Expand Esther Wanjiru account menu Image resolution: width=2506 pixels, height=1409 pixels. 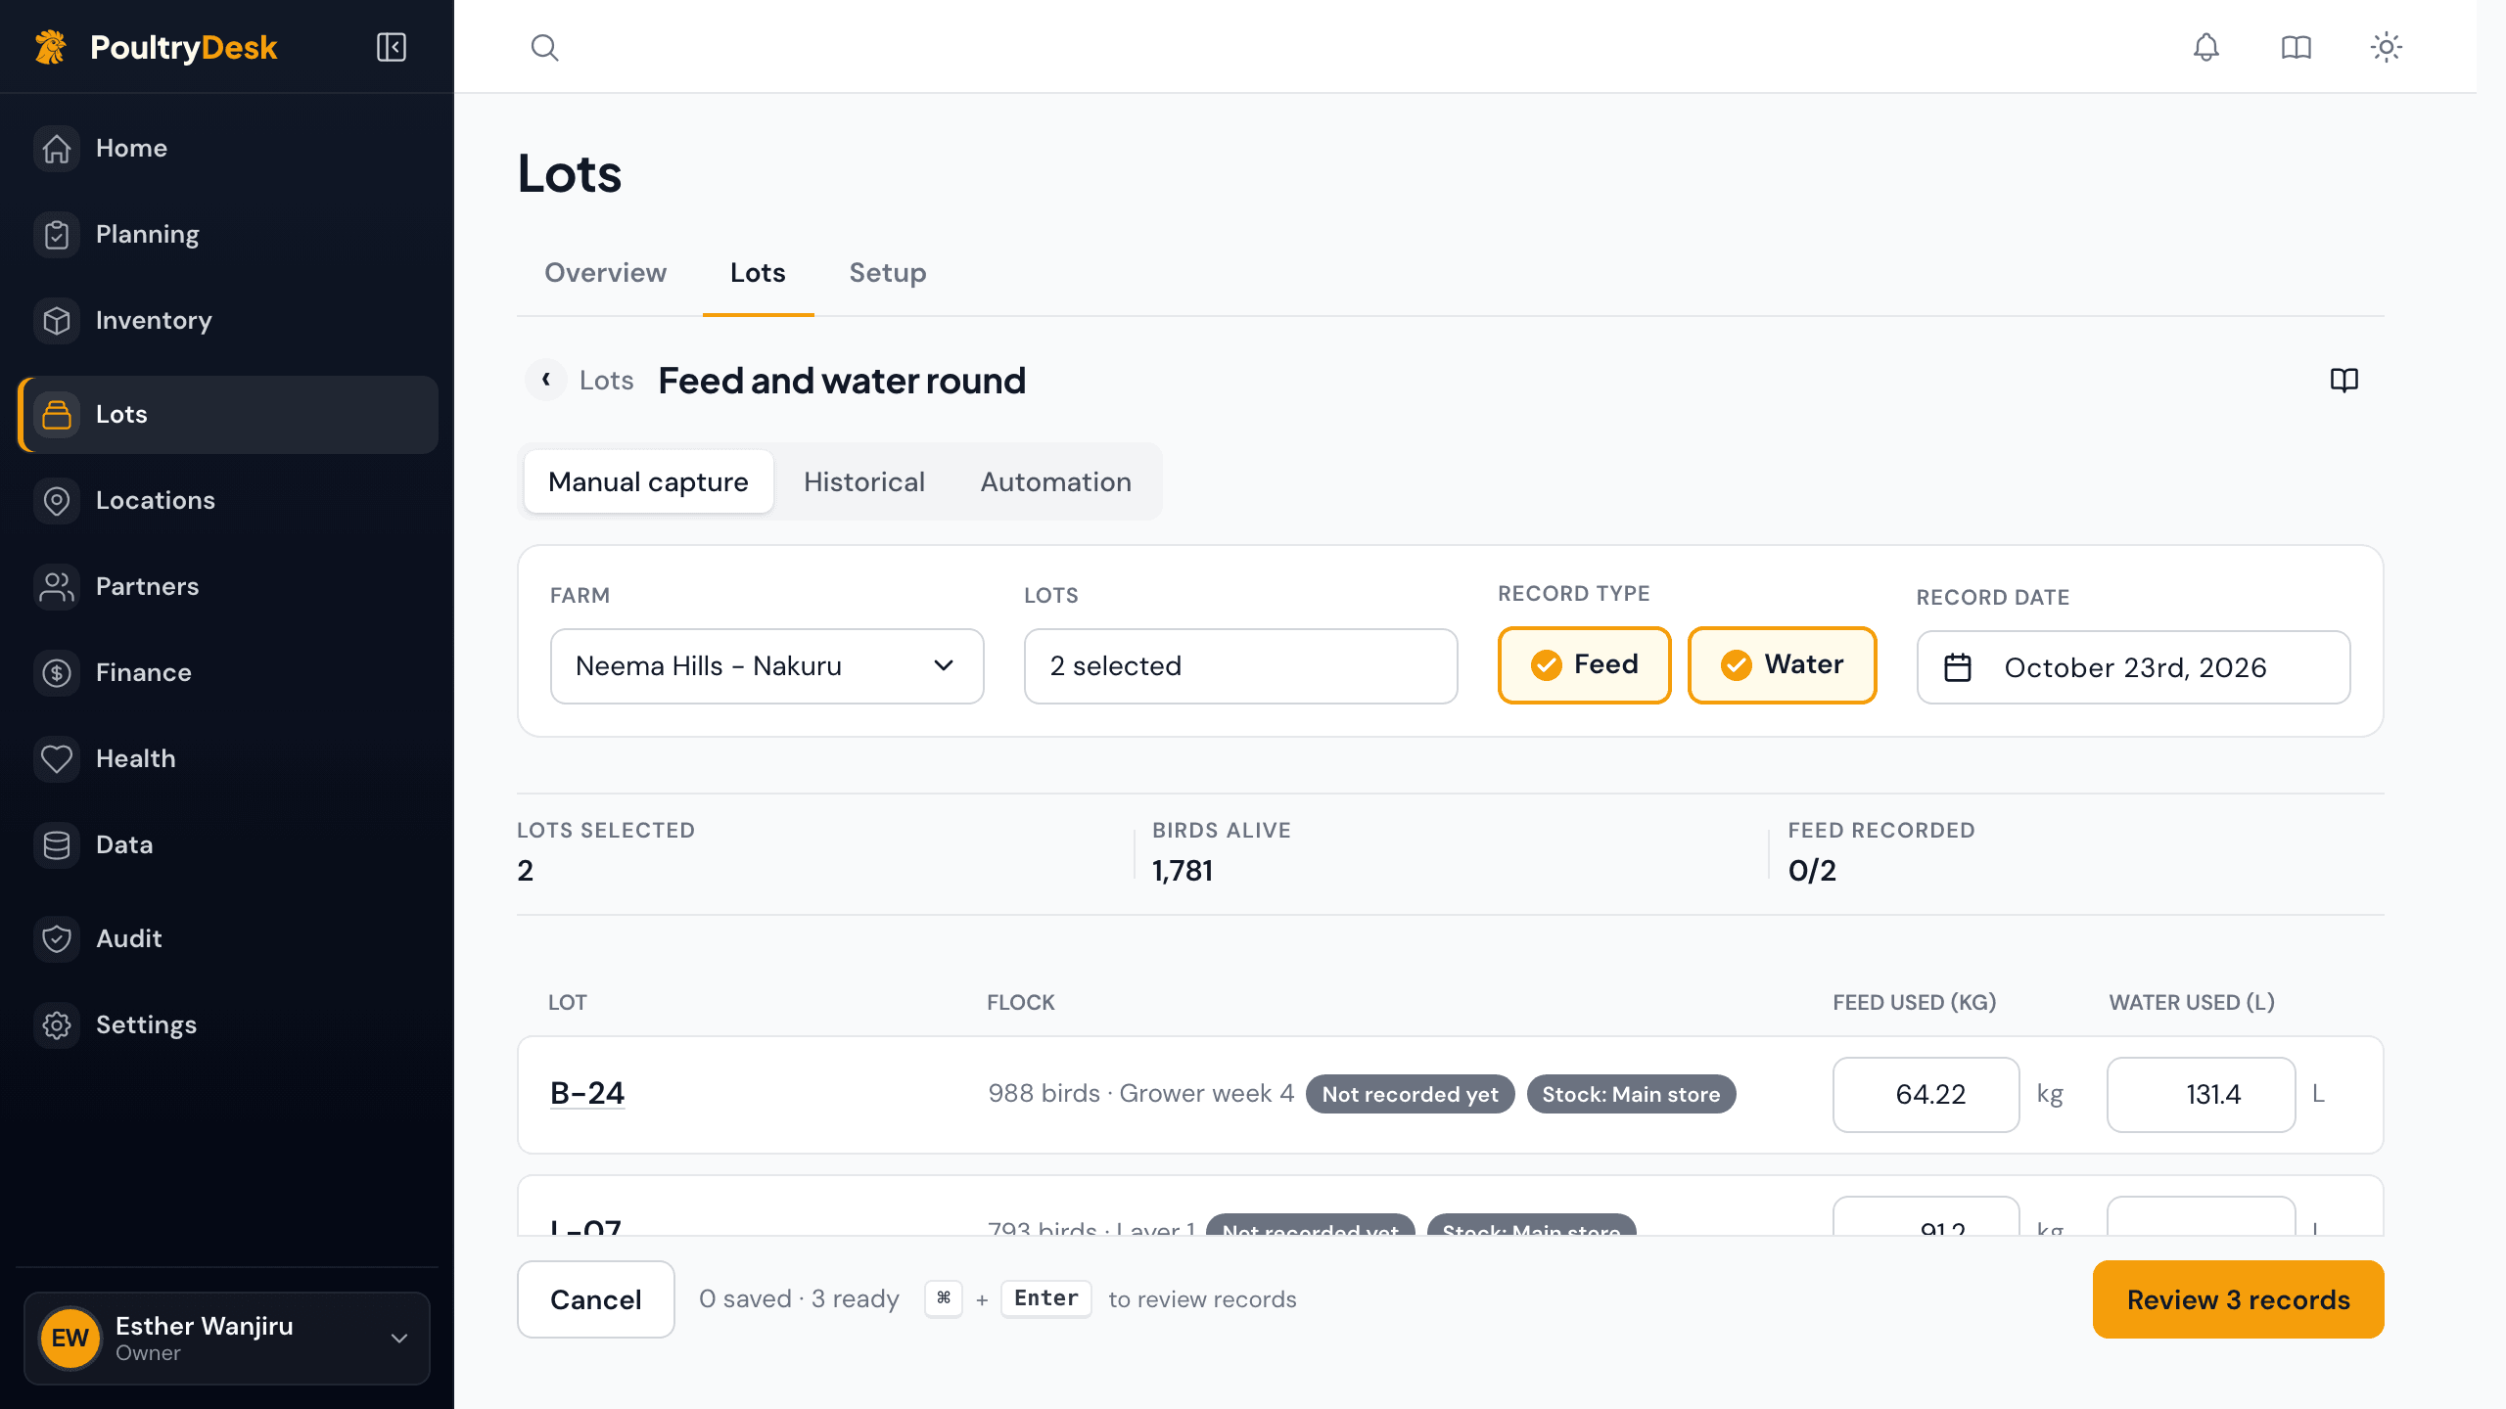(x=227, y=1339)
